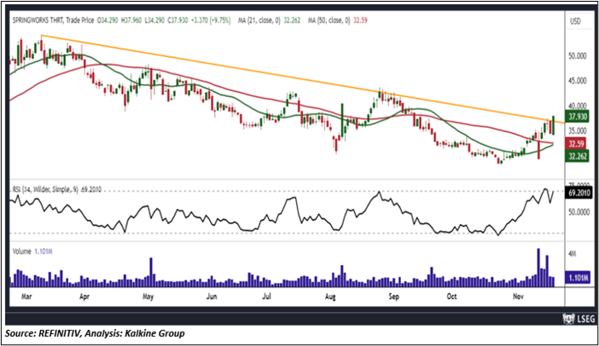The width and height of the screenshot is (599, 346).
Task: Click the Aug date axis label
Action: click(330, 297)
